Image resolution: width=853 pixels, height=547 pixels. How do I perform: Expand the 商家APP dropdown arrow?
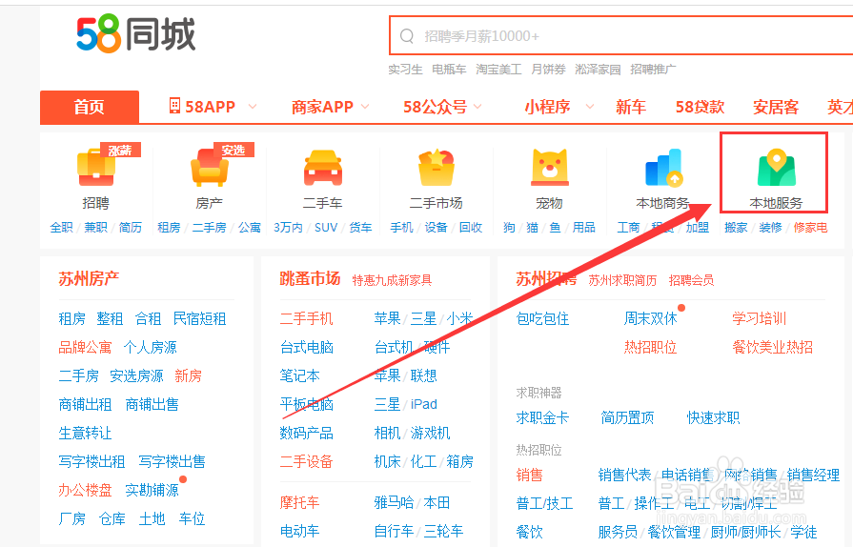click(x=365, y=107)
